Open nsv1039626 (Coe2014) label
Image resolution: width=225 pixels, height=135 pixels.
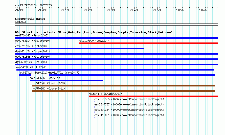(x=45, y=78)
